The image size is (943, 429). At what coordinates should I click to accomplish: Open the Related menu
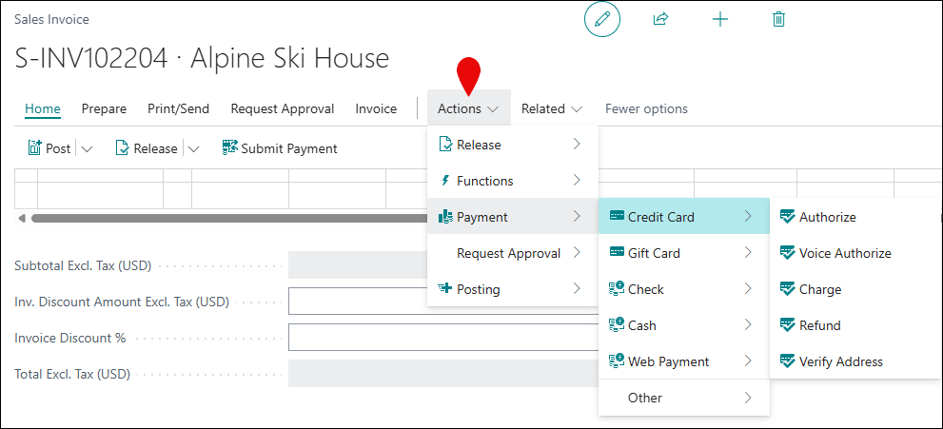pyautogui.click(x=552, y=108)
